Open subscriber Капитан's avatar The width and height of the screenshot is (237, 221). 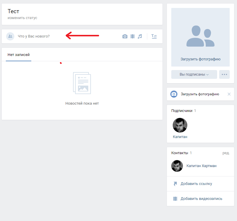click(x=180, y=125)
